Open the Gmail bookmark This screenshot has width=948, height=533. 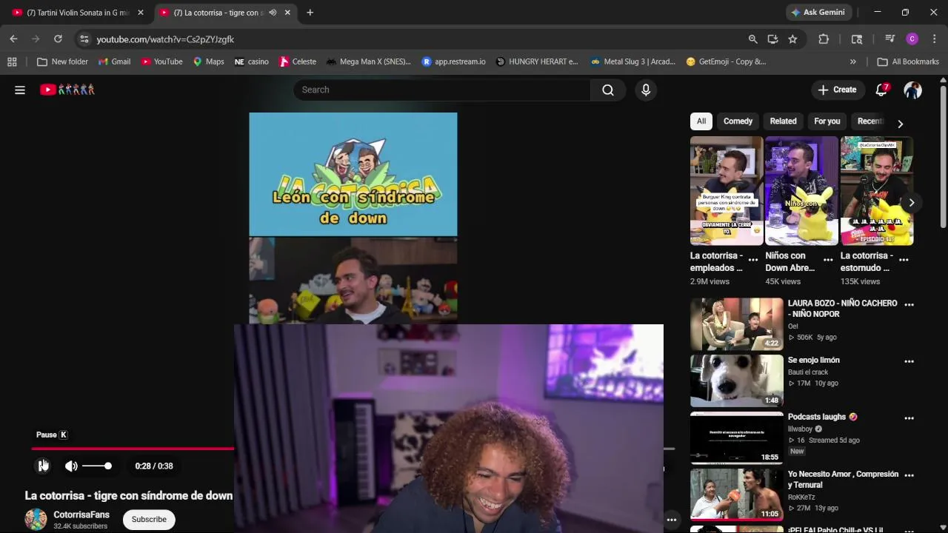click(x=114, y=61)
